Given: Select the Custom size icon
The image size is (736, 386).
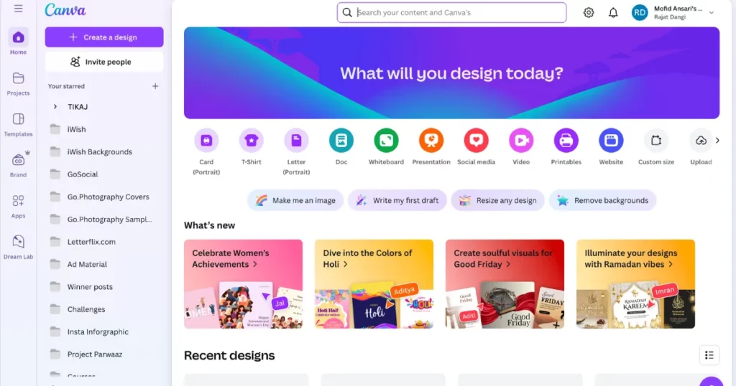Looking at the screenshot, I should click(x=655, y=140).
